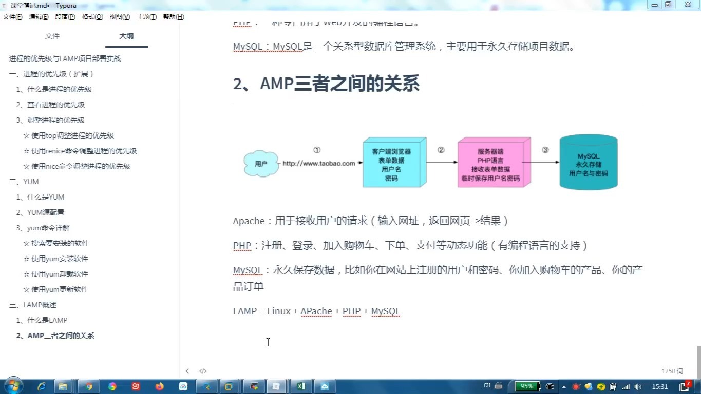This screenshot has height=394, width=701.
Task: Click the vertical scrollbar thumb
Action: (x=698, y=361)
